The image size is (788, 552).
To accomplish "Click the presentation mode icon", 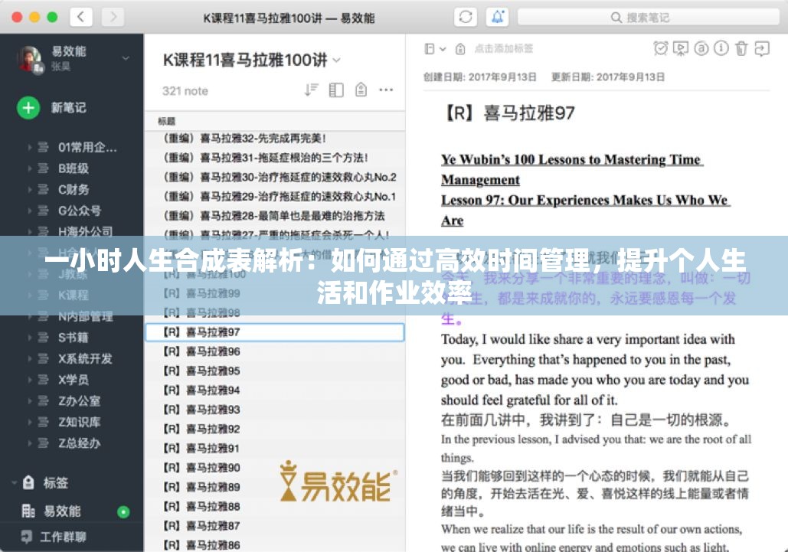I will (681, 48).
